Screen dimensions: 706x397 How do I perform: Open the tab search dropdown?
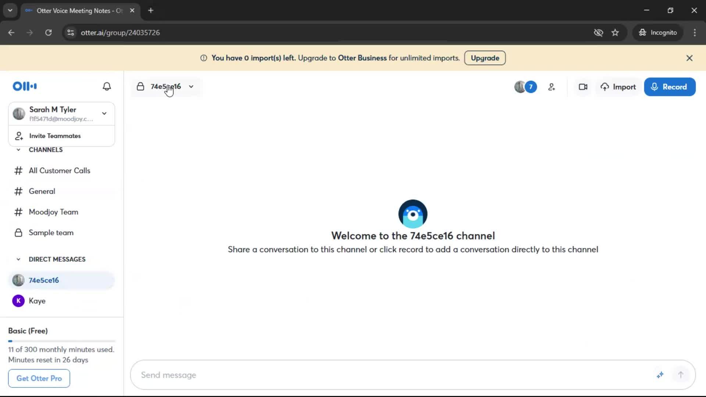coord(10,11)
